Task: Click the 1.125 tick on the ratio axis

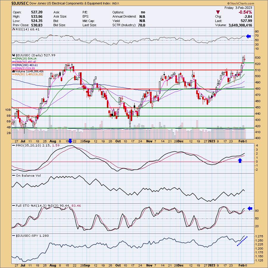Action: 259,261
